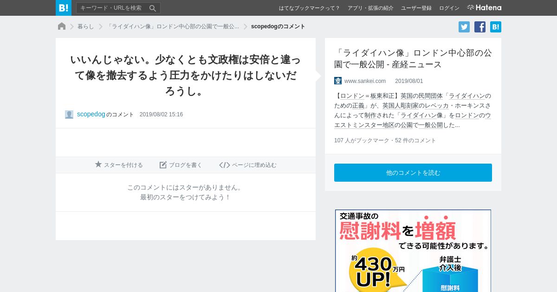The width and height of the screenshot is (557, 292).
Task: Click article date 2019/08/01
Action: tap(409, 81)
